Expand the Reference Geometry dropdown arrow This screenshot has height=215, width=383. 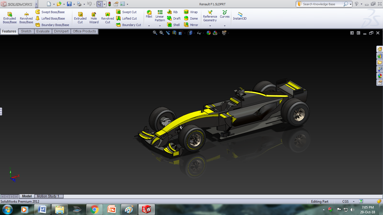(210, 26)
